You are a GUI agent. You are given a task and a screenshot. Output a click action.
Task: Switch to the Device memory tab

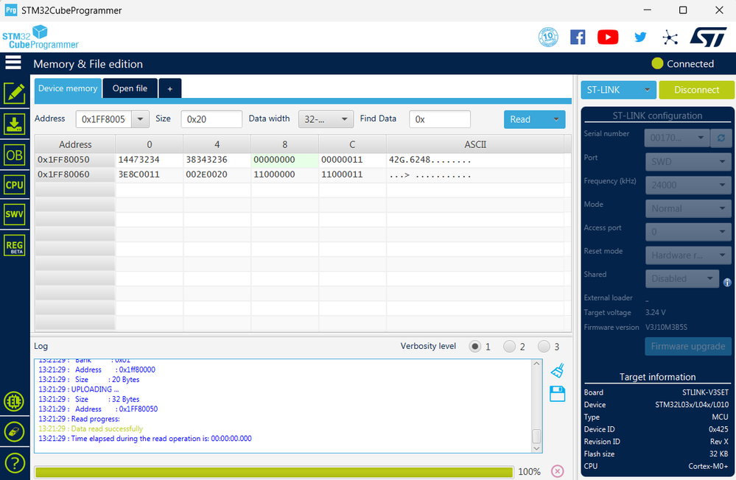point(68,88)
